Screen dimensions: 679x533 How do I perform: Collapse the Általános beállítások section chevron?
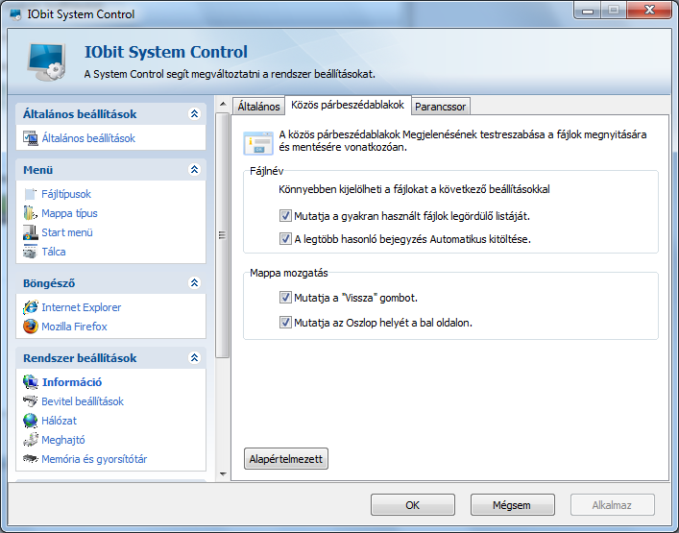[194, 114]
